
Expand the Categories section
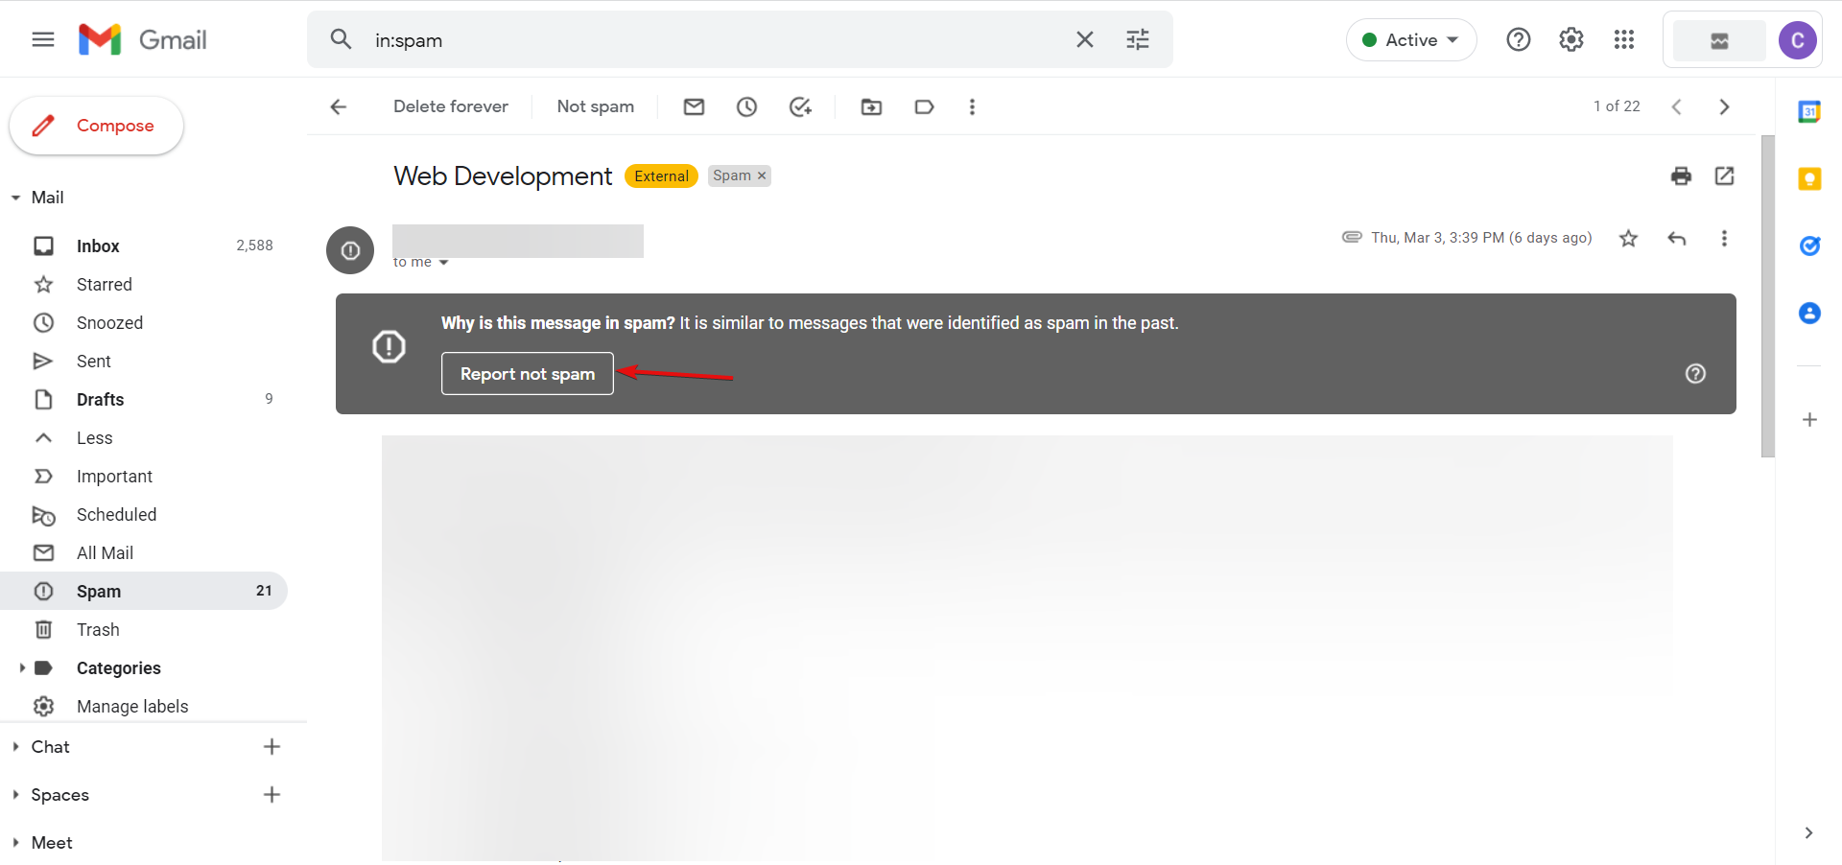coord(22,667)
